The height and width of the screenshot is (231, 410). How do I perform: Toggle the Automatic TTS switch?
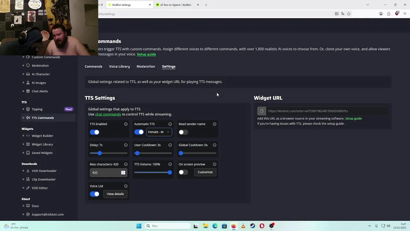[x=139, y=132]
